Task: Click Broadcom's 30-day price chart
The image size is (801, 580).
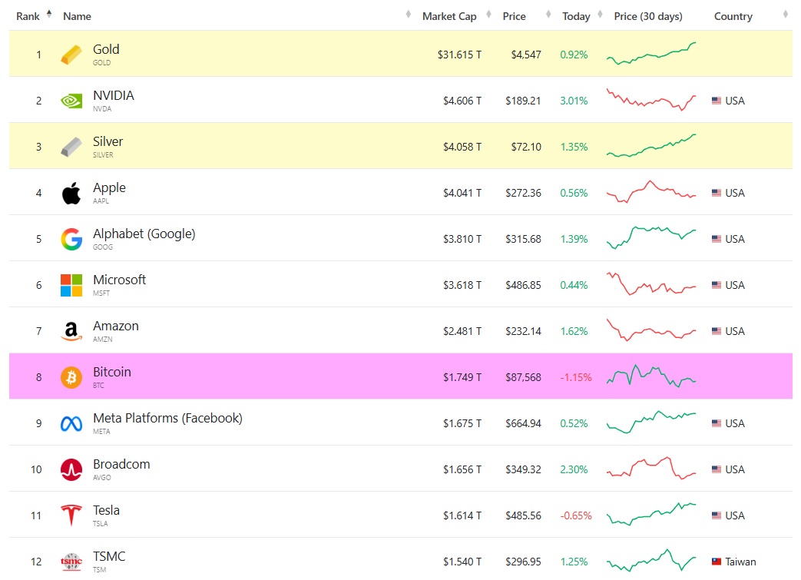Action: click(650, 469)
